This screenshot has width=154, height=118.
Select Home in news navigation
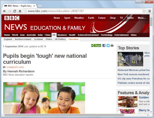pos(7,35)
